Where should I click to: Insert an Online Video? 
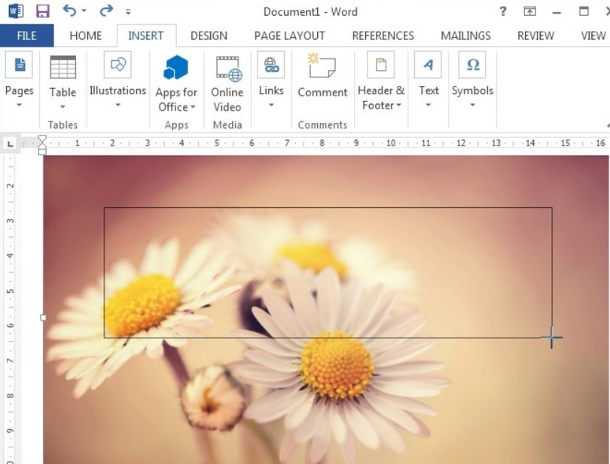point(227,68)
